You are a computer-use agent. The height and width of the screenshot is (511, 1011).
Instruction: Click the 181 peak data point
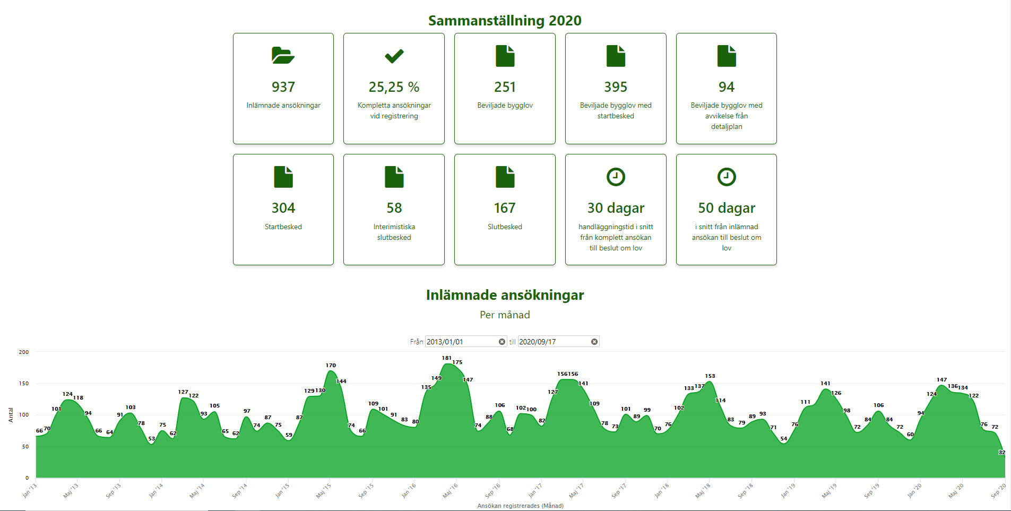coord(447,364)
